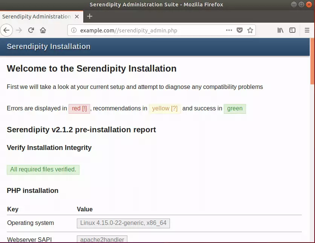Viewport: 315px width, 243px height.
Task: Minimize the Firefox window
Action: tap(294, 5)
